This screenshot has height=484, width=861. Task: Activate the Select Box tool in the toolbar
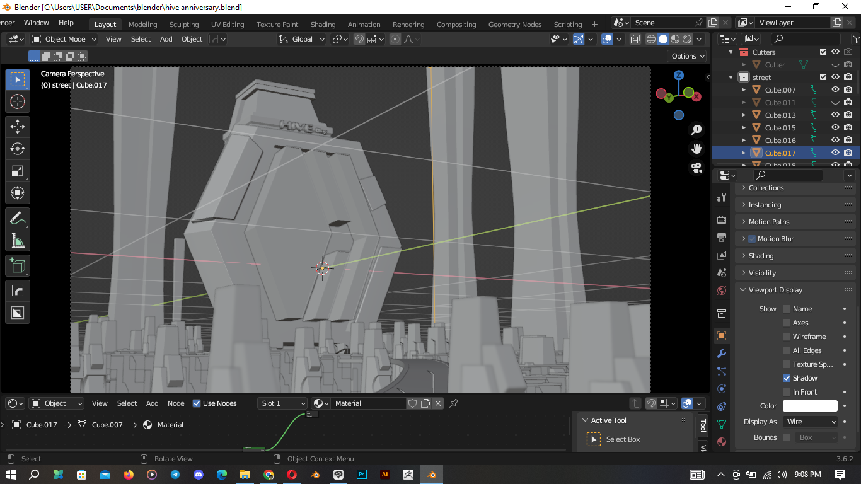[x=18, y=79]
